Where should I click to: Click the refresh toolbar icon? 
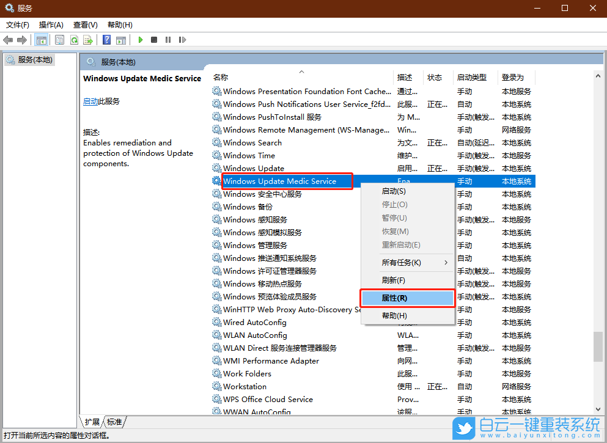click(x=74, y=39)
